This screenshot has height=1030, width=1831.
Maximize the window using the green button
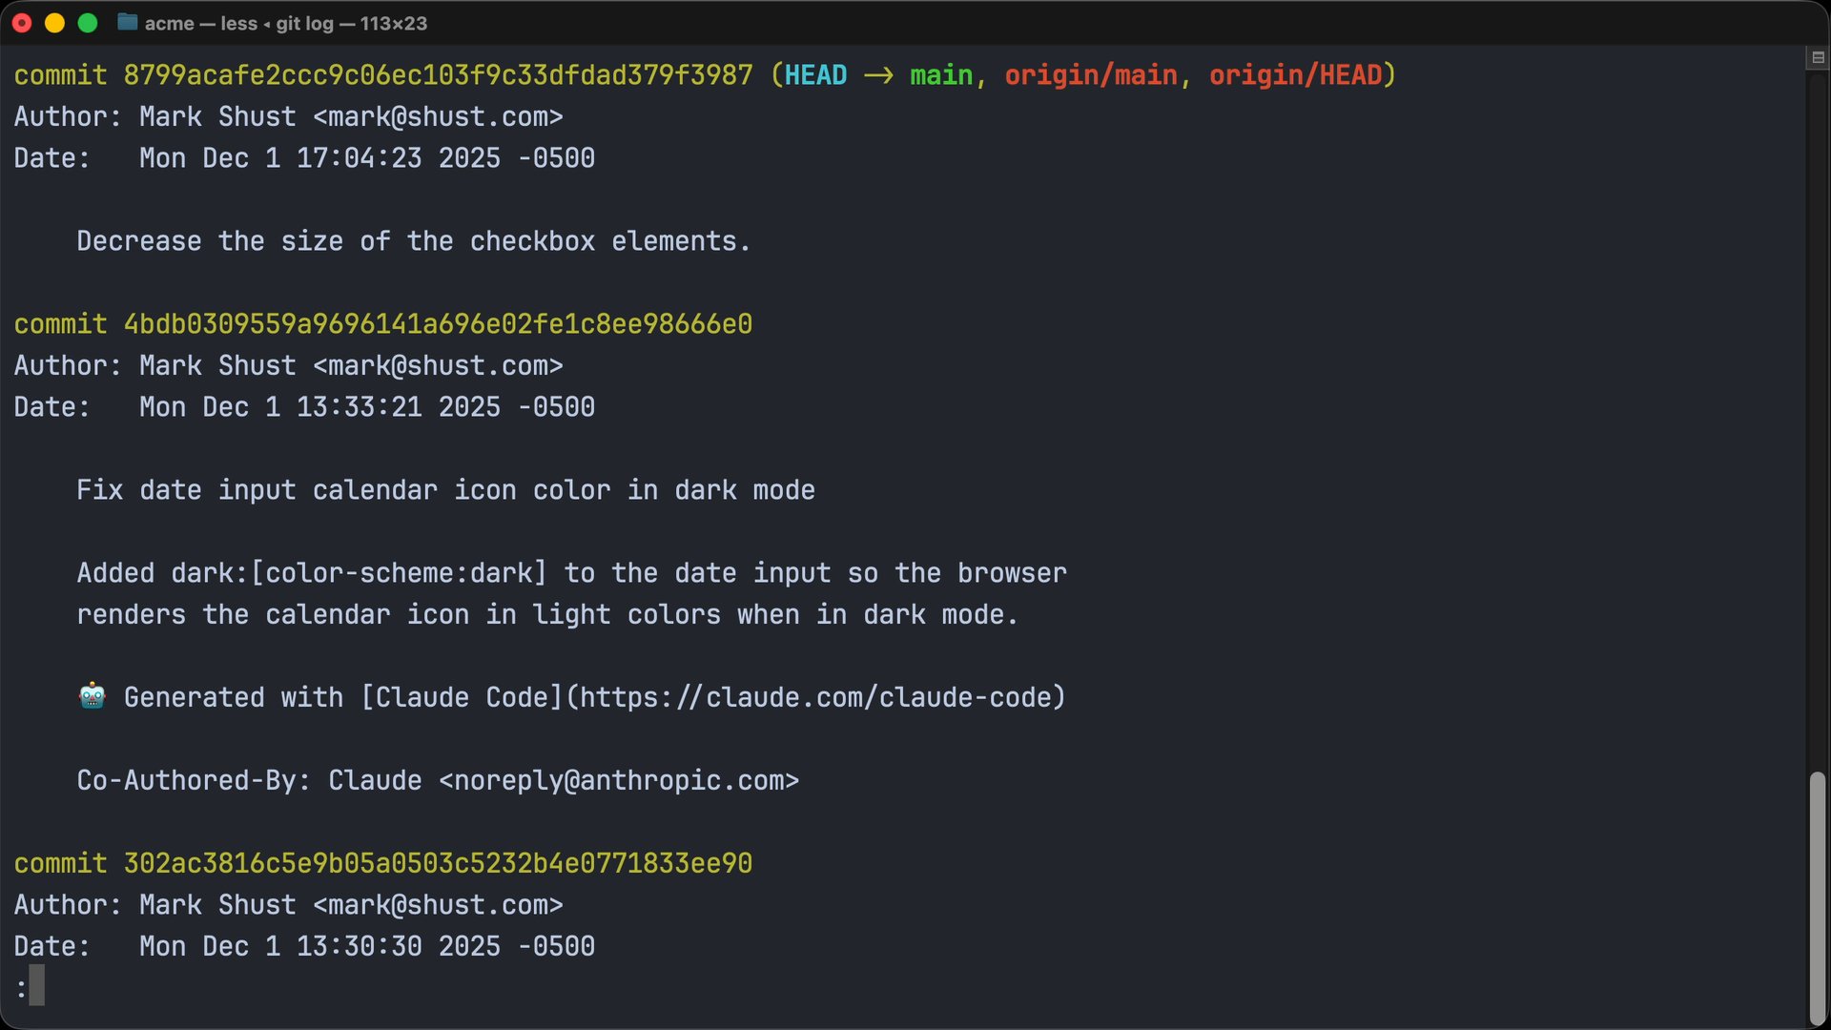point(87,23)
